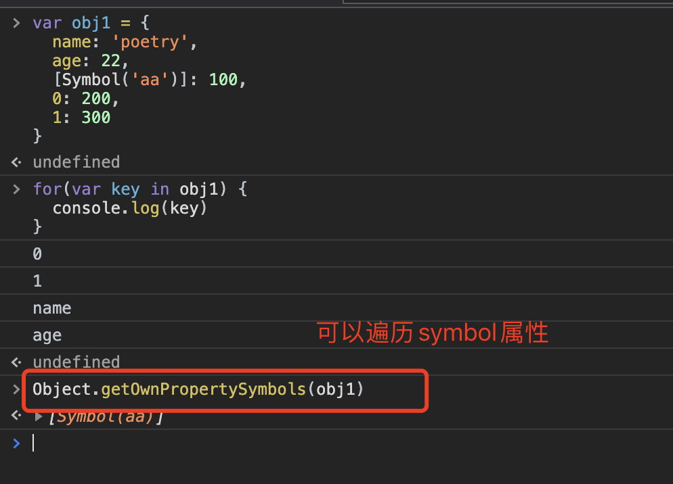The height and width of the screenshot is (484, 673).
Task: Click the 'age: 22' property line
Action: (x=91, y=61)
